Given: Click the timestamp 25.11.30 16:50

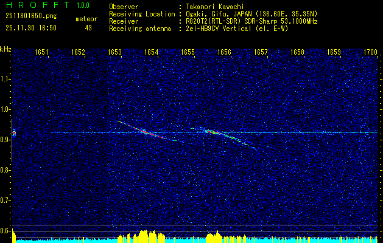Looking at the screenshot, I should coord(31,28).
